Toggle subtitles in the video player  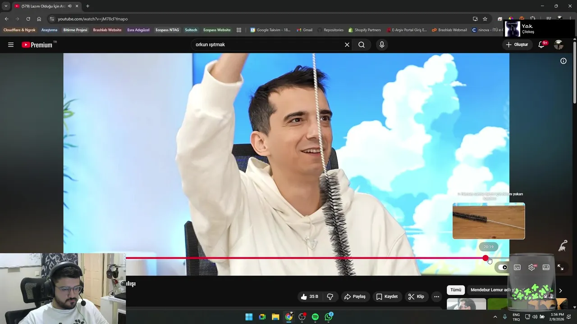pyautogui.click(x=517, y=267)
